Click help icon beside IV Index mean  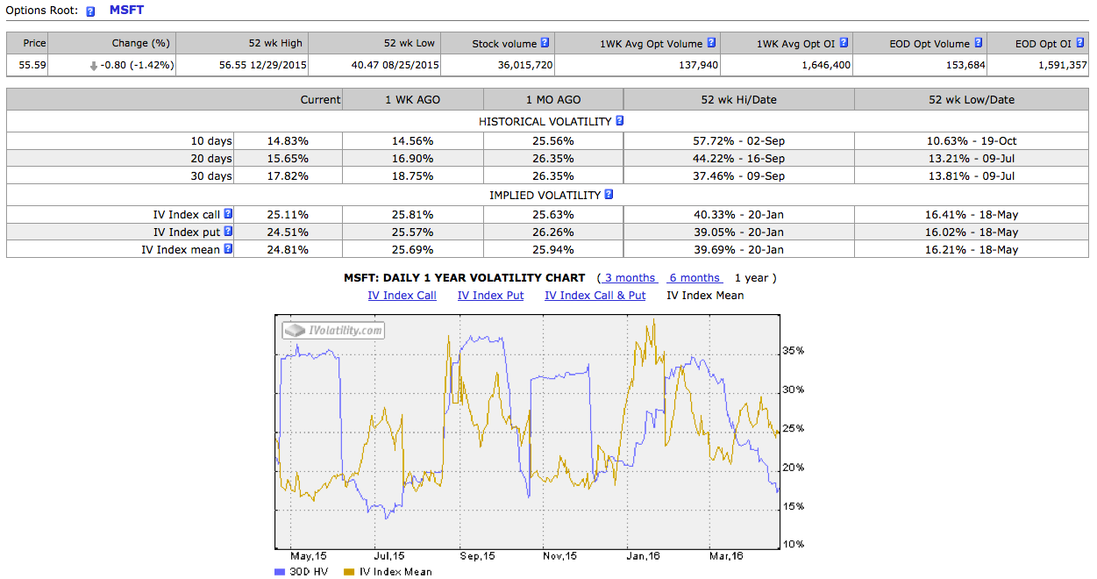[228, 248]
